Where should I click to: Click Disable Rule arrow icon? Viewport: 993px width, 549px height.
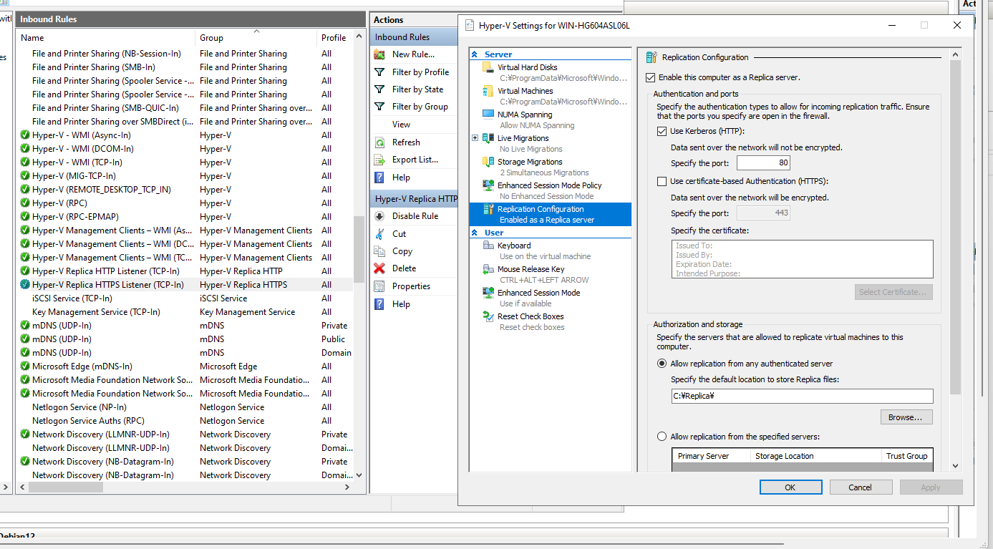pos(379,216)
